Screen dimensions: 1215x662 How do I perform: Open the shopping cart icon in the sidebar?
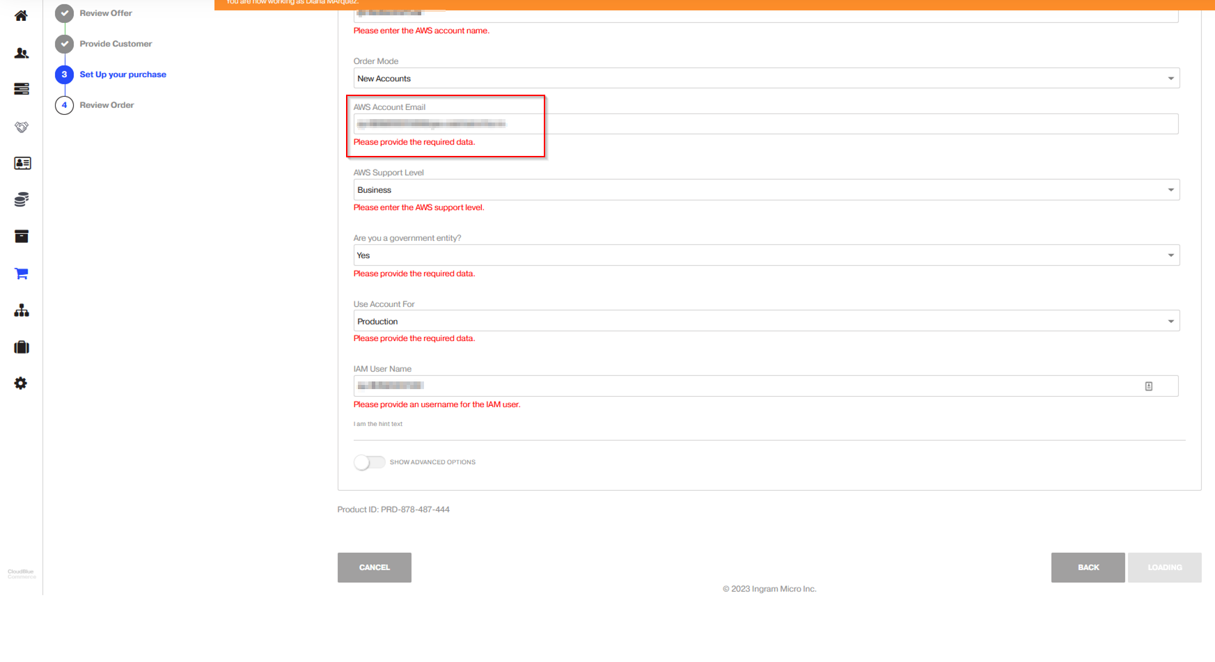[x=21, y=274]
